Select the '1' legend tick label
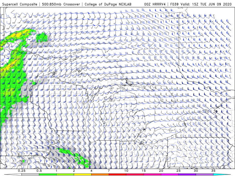The image size is (235, 176). coord(56,171)
